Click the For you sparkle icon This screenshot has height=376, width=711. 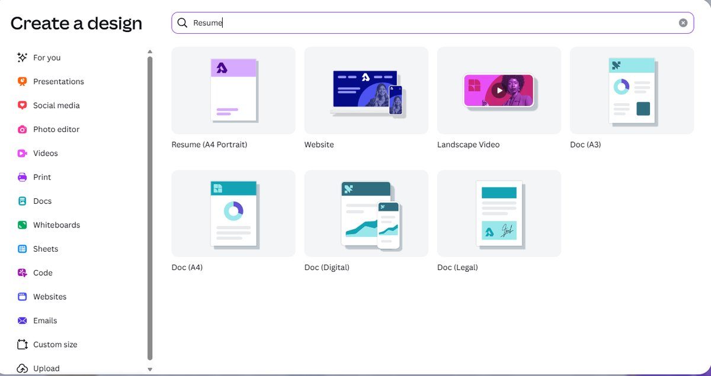tap(23, 57)
